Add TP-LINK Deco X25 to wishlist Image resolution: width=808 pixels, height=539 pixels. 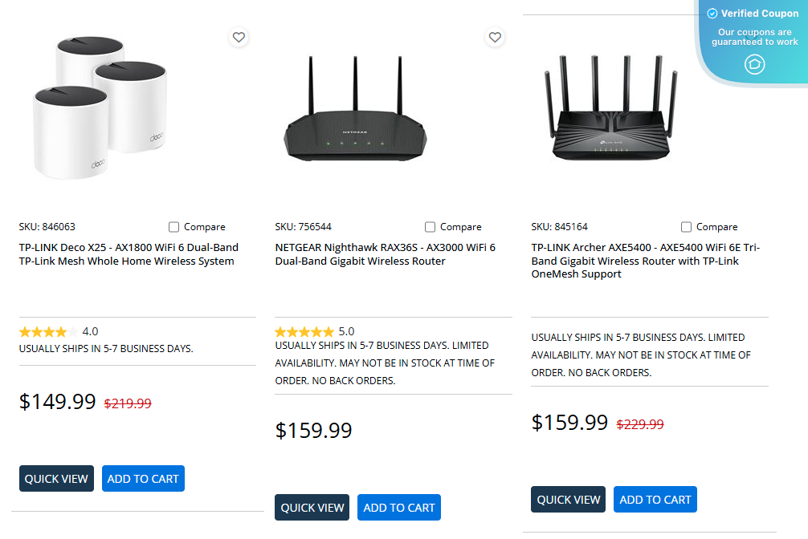tap(239, 37)
